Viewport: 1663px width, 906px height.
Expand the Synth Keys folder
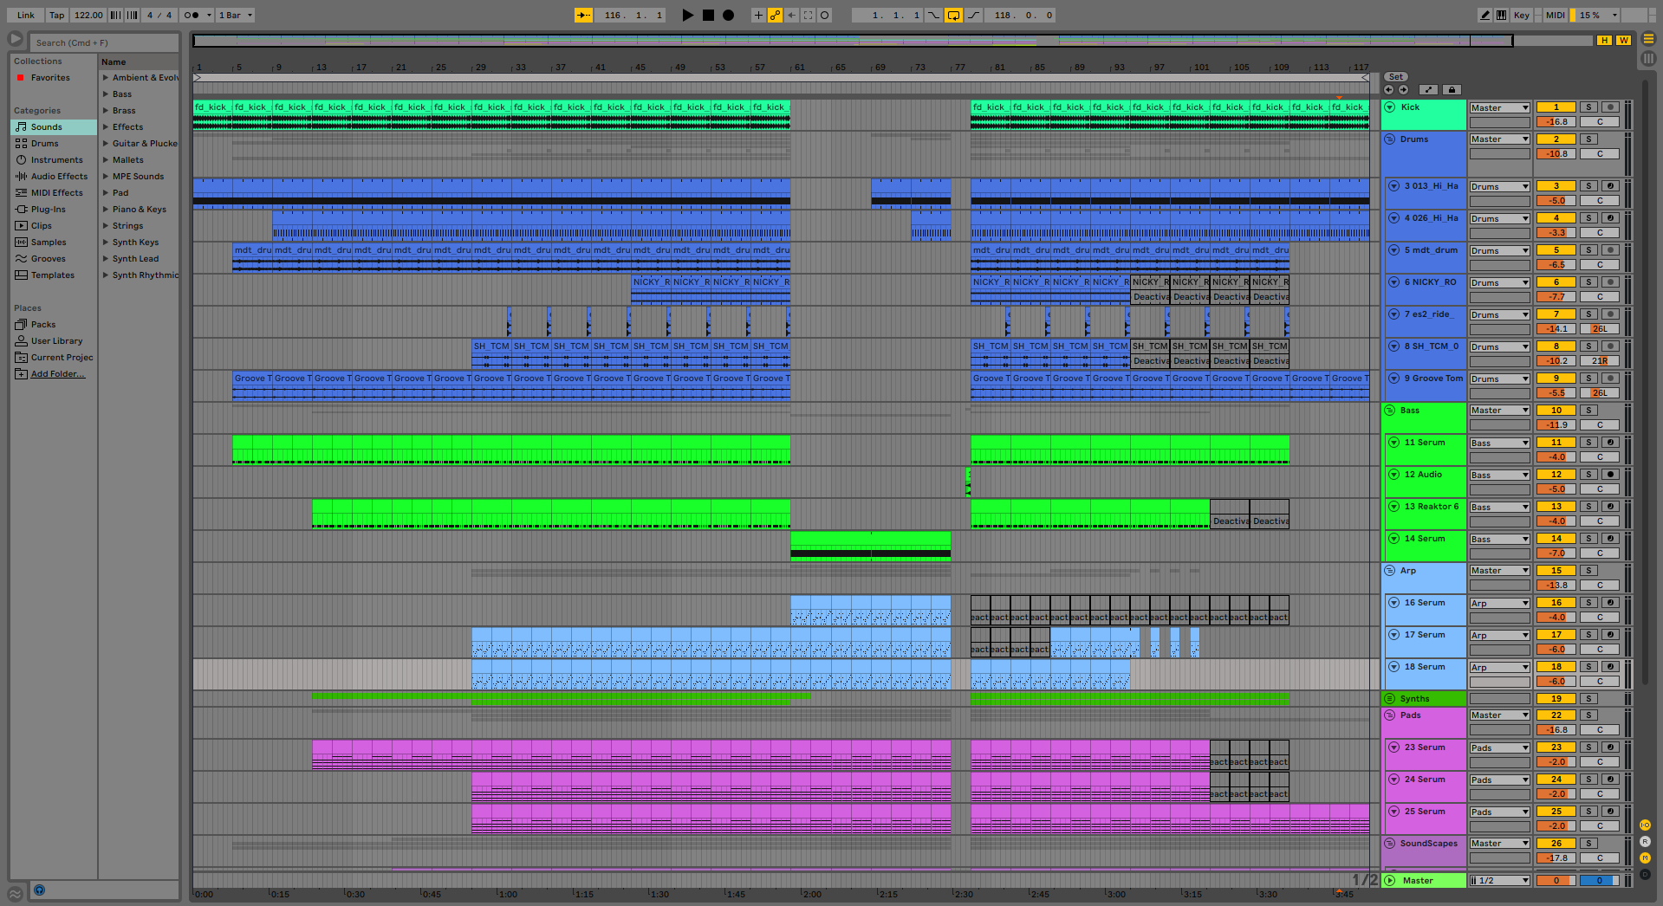tap(106, 243)
